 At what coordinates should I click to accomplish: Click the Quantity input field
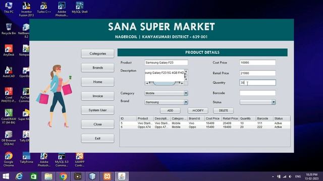(257, 82)
